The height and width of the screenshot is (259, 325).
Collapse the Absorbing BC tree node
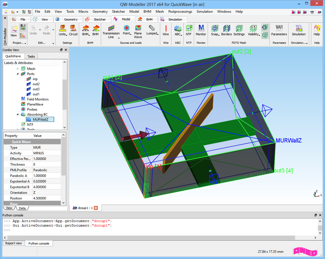(18, 114)
